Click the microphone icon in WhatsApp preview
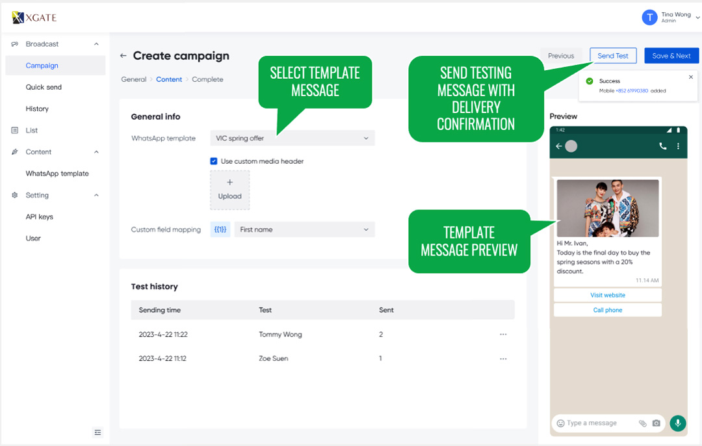Viewport: 702px width, 446px height. click(x=677, y=423)
